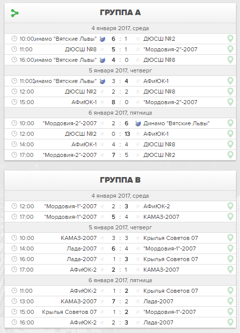The image size is (240, 333).
Task: Click Динамо logo in Мордовия-2 2:6 match
Action: click(138, 124)
